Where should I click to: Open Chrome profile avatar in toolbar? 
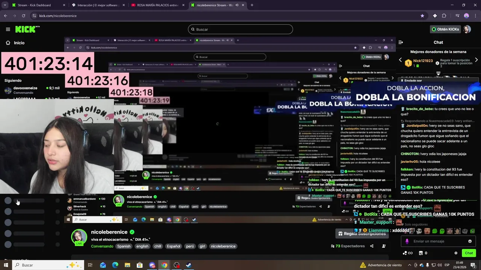[x=466, y=16]
